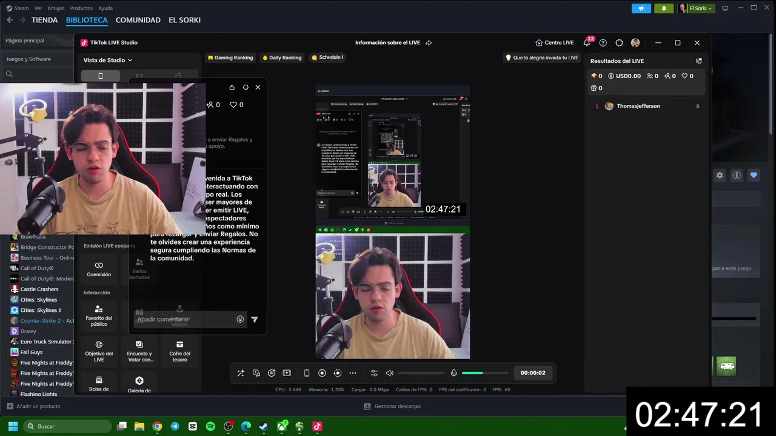This screenshot has height=436, width=776.
Task: Open TikTok LIVE Studio settings gear
Action: (619, 43)
